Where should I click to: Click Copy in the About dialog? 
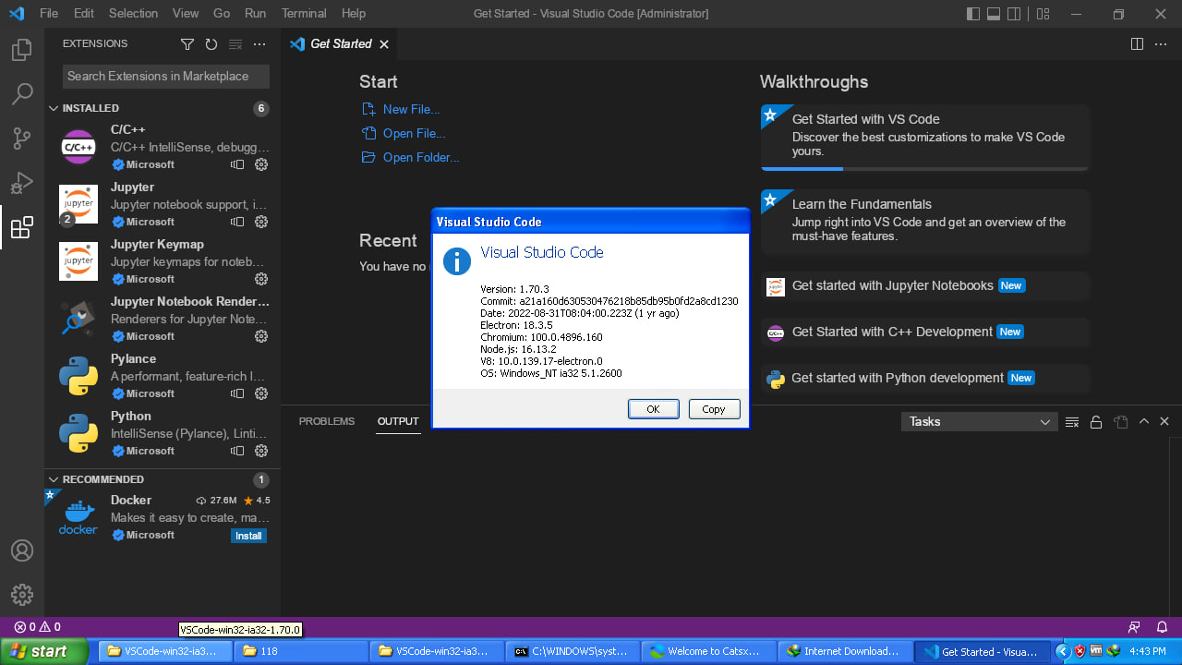point(714,409)
